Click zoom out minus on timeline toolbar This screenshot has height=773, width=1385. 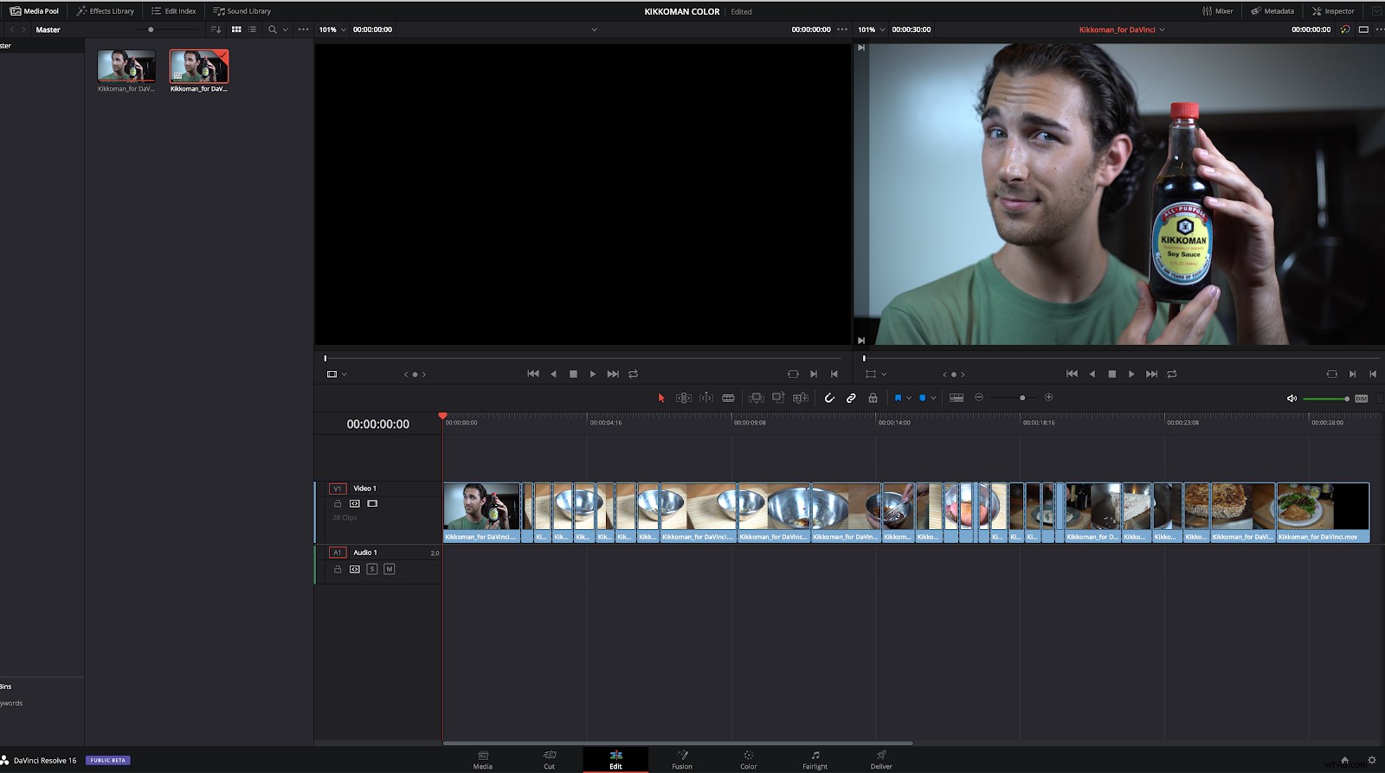(979, 398)
